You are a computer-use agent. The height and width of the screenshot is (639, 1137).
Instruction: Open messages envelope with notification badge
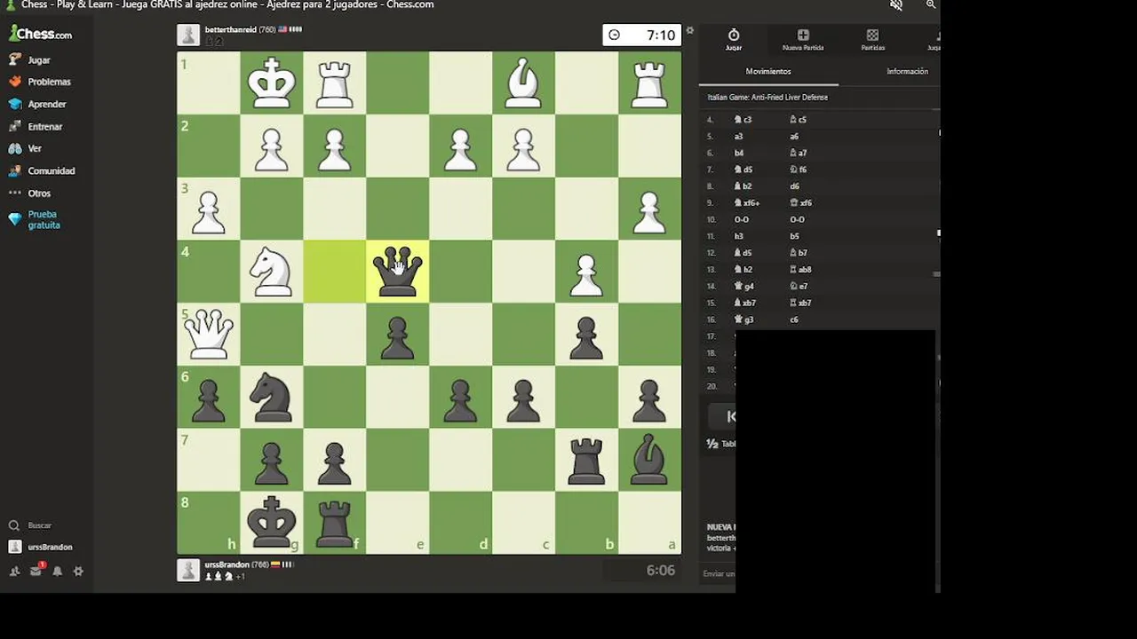[36, 571]
